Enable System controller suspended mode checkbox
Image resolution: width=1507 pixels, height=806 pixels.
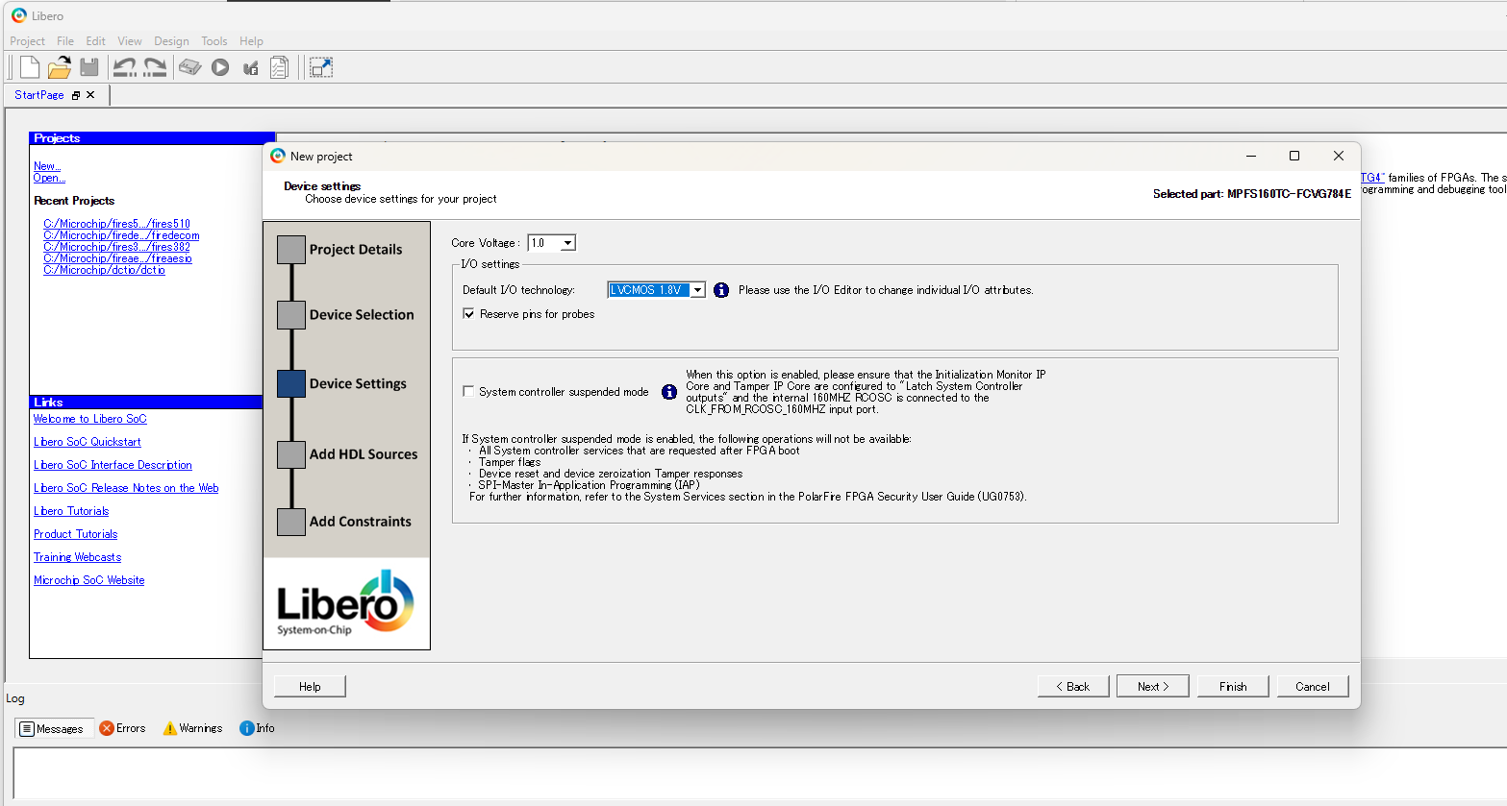point(468,392)
